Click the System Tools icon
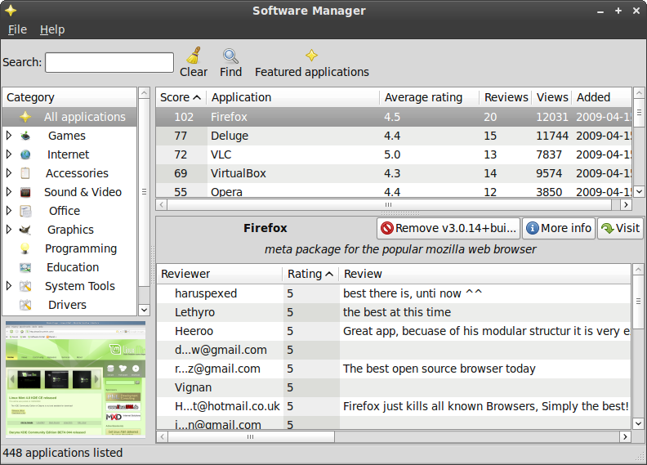 pyautogui.click(x=25, y=286)
